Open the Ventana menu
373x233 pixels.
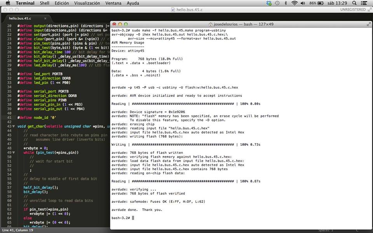pos(113,3)
